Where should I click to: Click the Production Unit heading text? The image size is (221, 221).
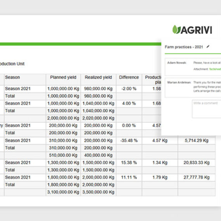(x=12, y=64)
